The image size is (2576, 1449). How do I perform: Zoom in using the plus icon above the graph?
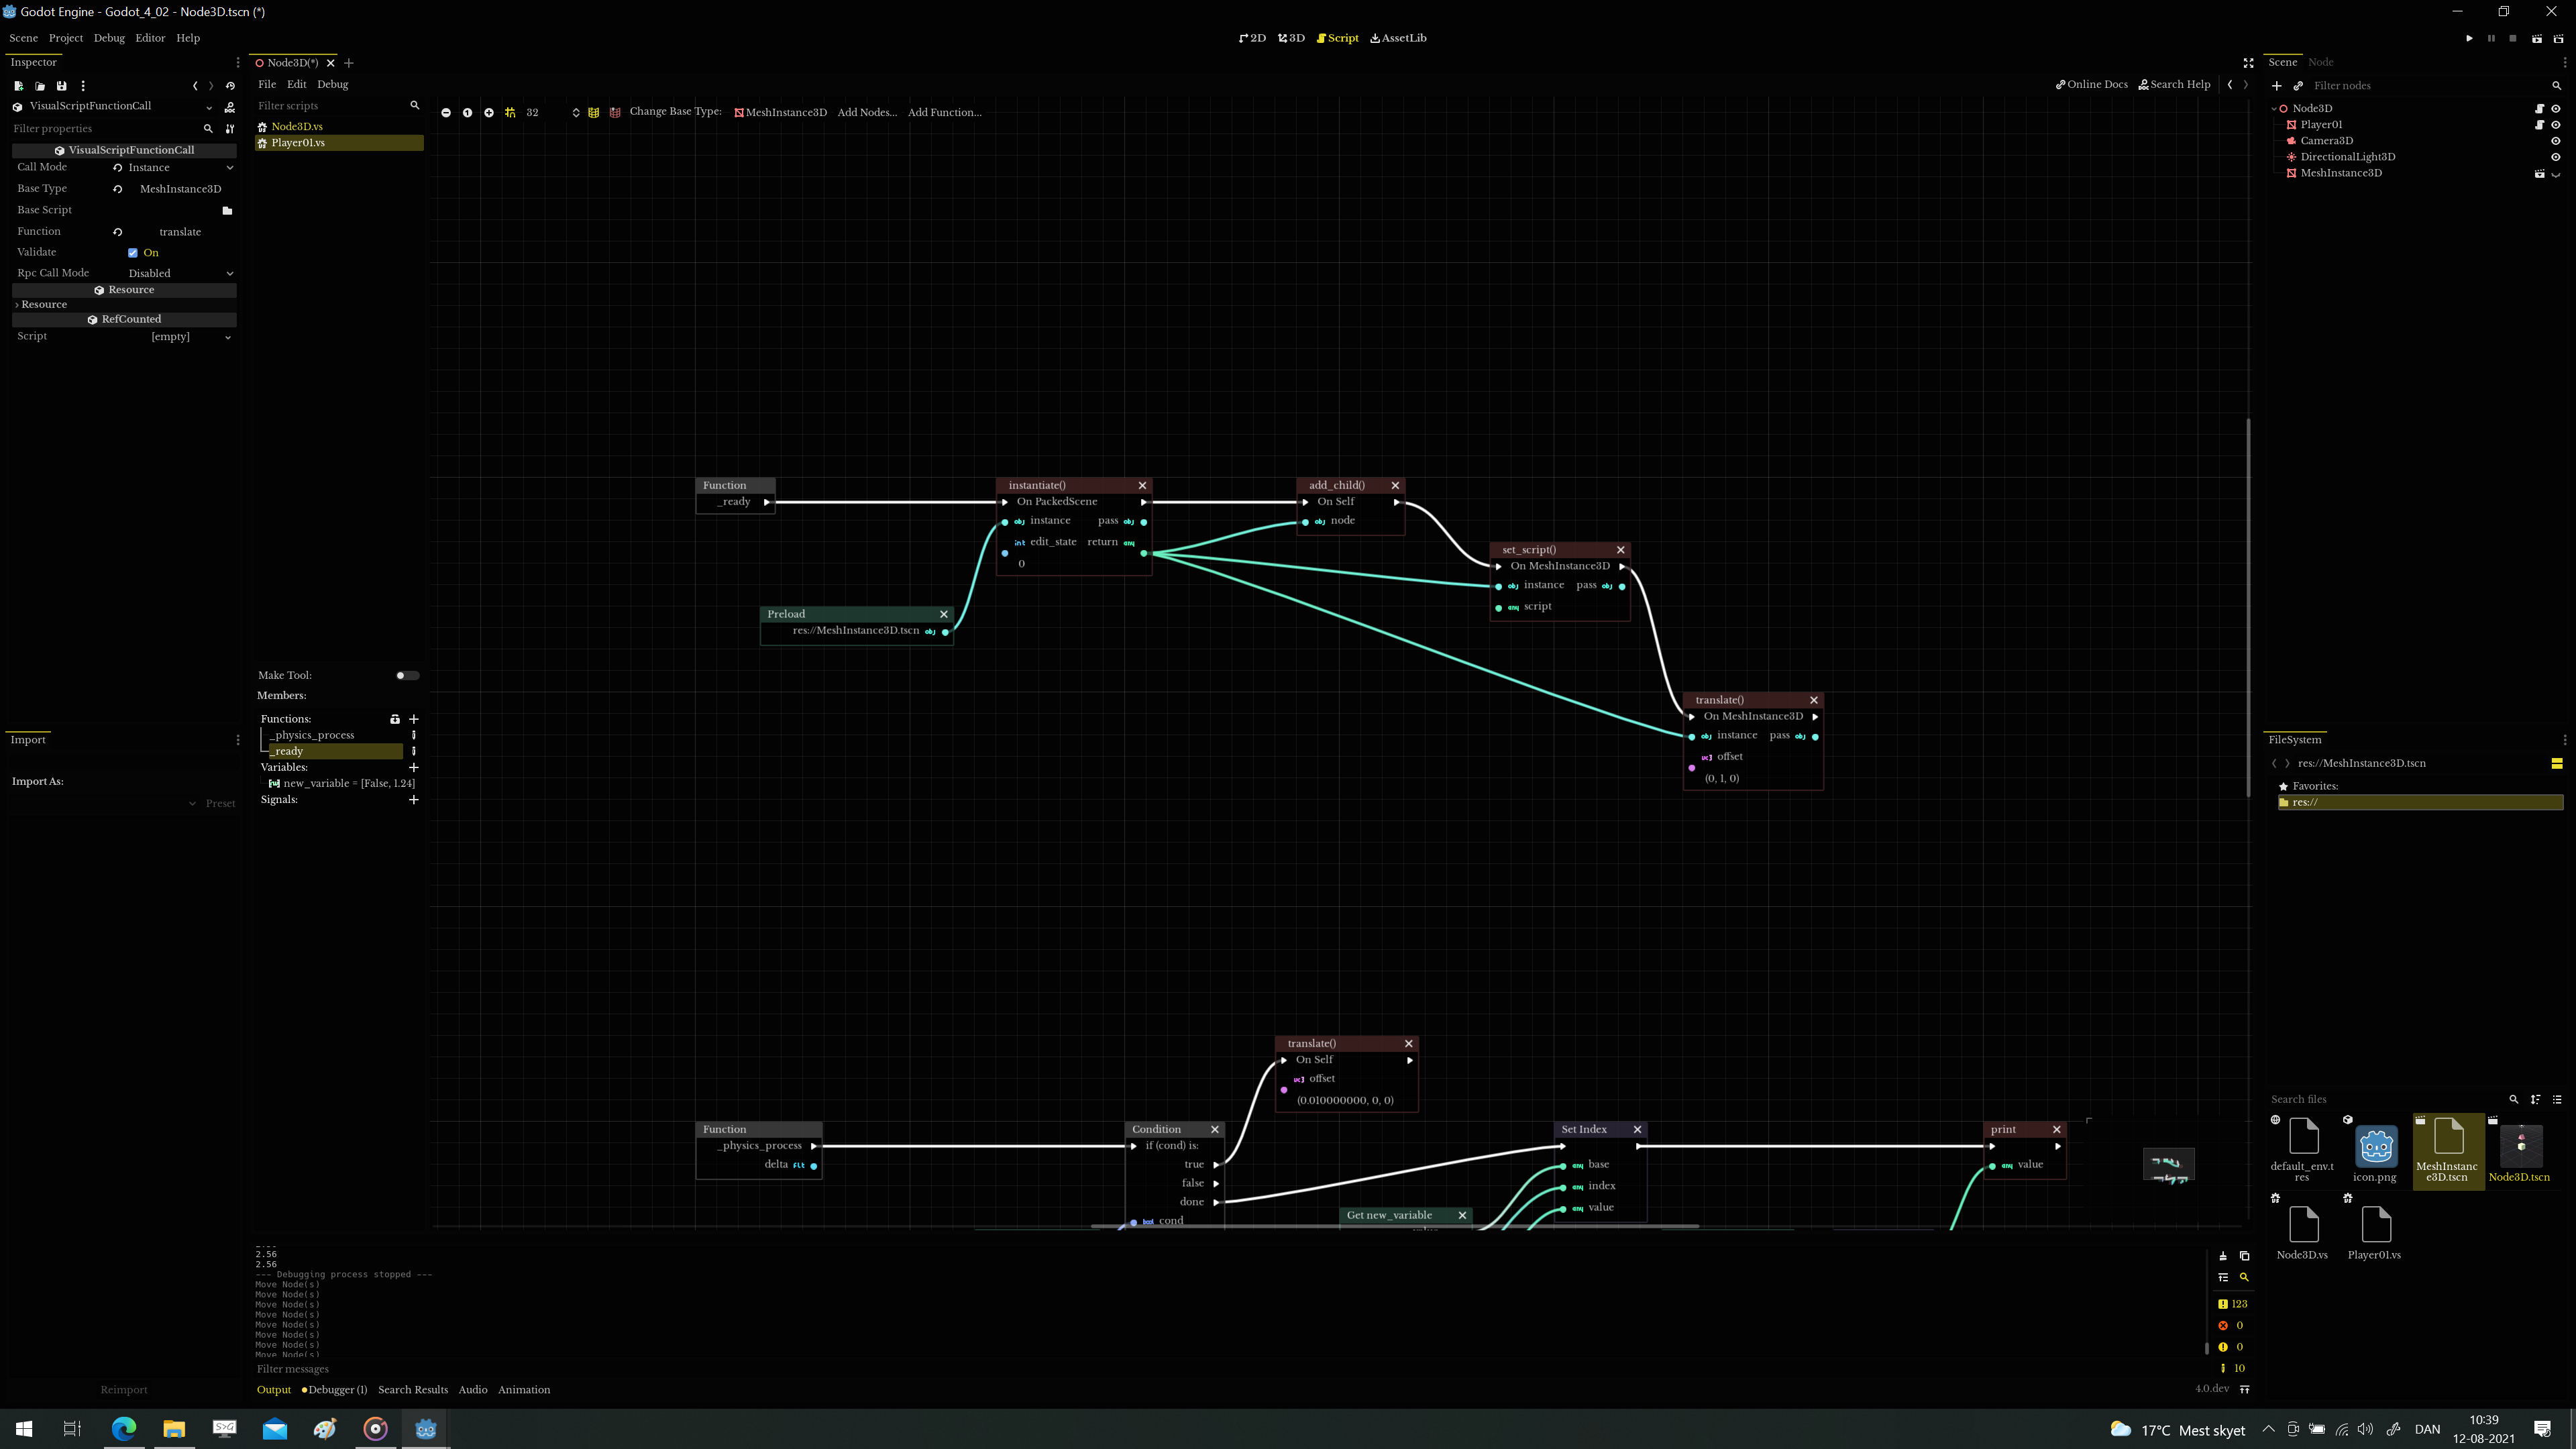[x=489, y=112]
